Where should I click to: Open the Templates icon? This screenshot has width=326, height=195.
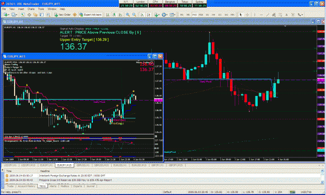tap(172, 15)
